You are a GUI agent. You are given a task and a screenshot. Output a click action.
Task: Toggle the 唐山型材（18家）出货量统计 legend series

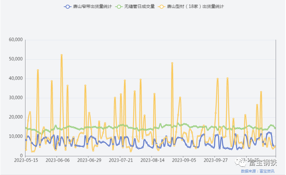(x=191, y=7)
